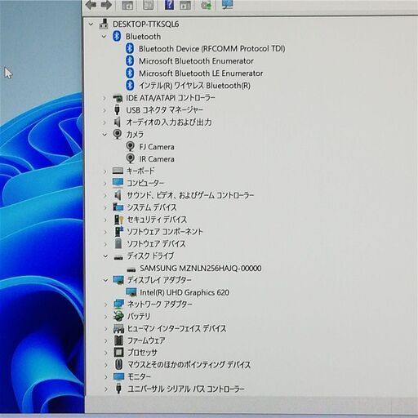
Task: Click the Update driver green arrow icon
Action: [x=207, y=5]
